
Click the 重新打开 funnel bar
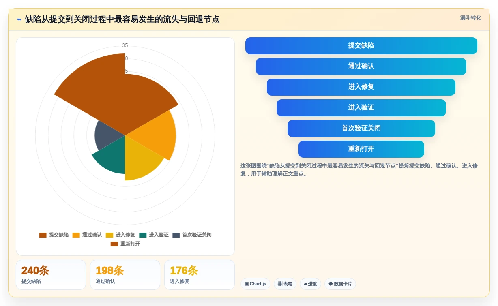361,149
